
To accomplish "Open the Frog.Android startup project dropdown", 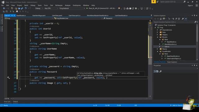I will [72, 8].
